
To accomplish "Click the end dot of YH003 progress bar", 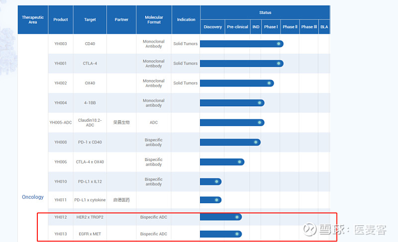I will click(279, 44).
